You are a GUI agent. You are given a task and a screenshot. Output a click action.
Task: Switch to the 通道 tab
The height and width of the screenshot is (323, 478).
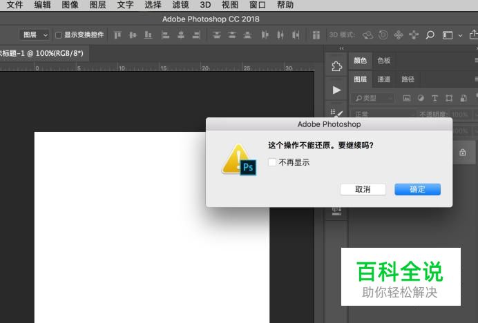(x=384, y=79)
